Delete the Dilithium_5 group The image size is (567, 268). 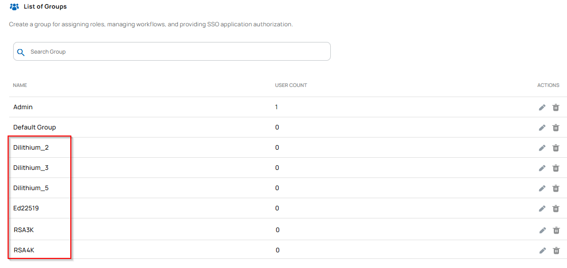555,188
